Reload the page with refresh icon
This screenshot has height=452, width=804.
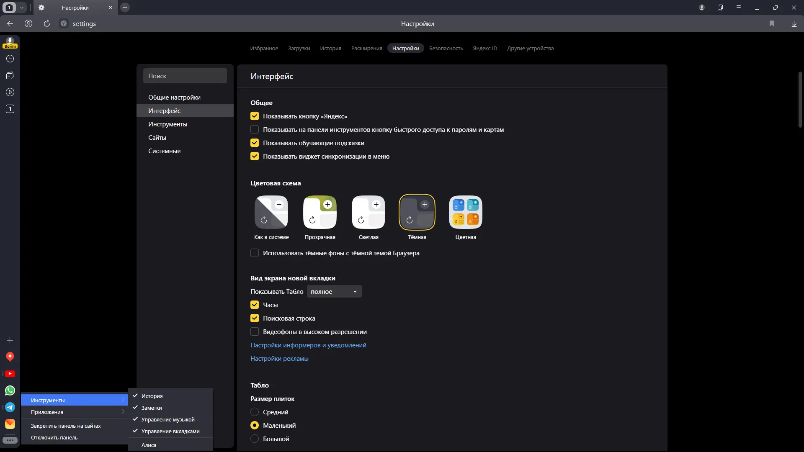[x=47, y=24]
